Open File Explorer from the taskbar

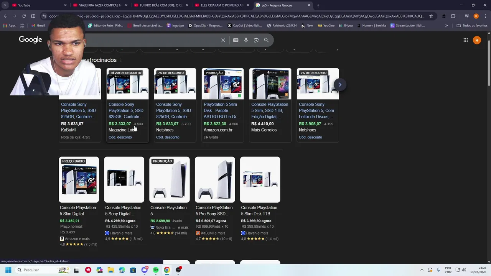click(110, 270)
